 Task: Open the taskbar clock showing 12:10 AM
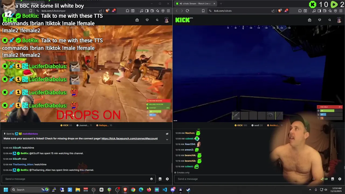[336, 190]
